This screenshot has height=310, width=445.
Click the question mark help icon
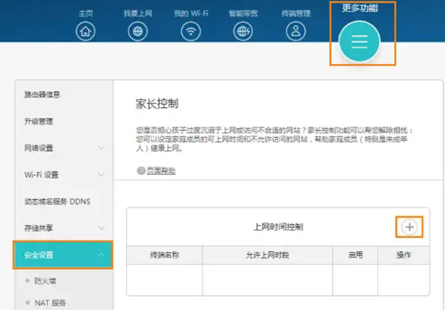(x=141, y=171)
